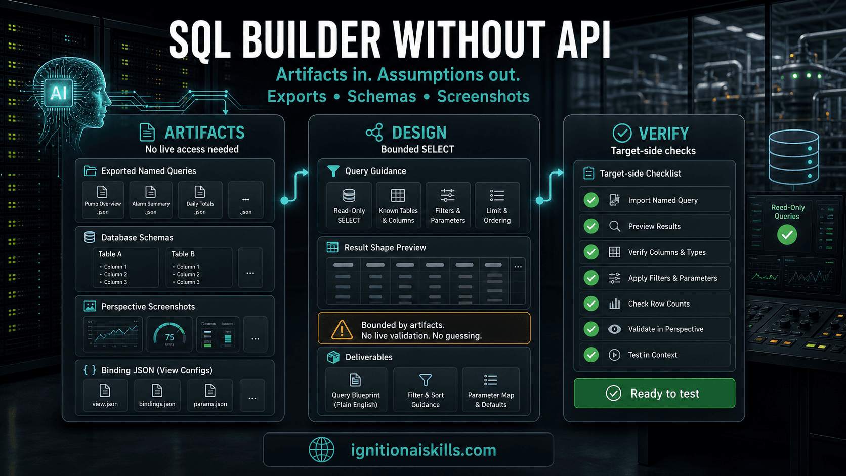Click the Query Guidance funnel icon
The width and height of the screenshot is (846, 476).
click(333, 171)
